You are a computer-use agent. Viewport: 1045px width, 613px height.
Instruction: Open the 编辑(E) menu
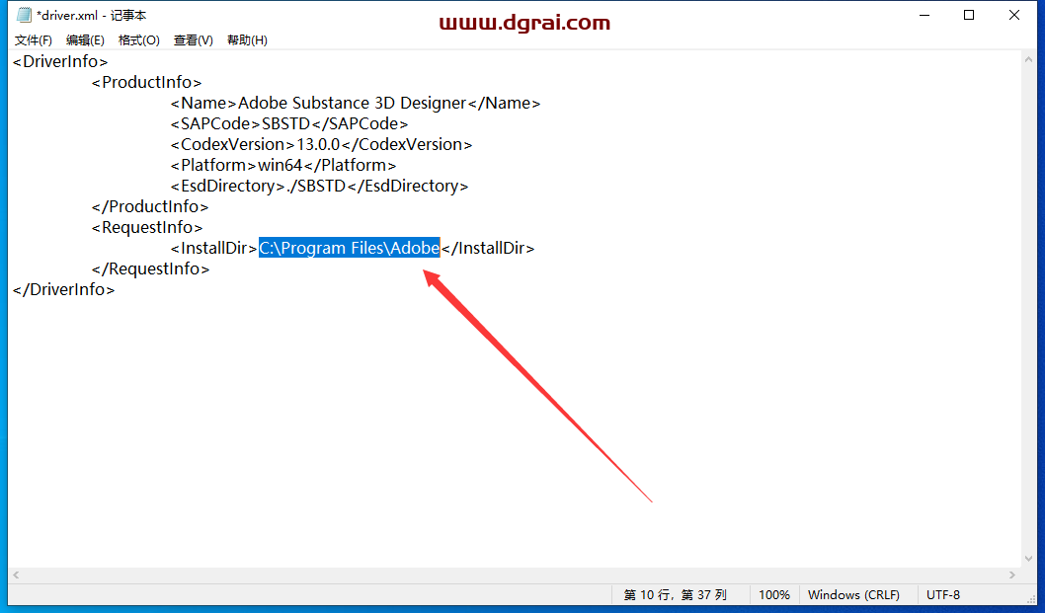pyautogui.click(x=85, y=39)
